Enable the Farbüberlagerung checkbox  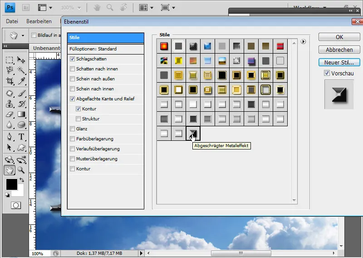tap(73, 139)
